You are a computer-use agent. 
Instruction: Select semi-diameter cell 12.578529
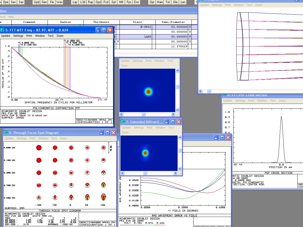coord(172,47)
